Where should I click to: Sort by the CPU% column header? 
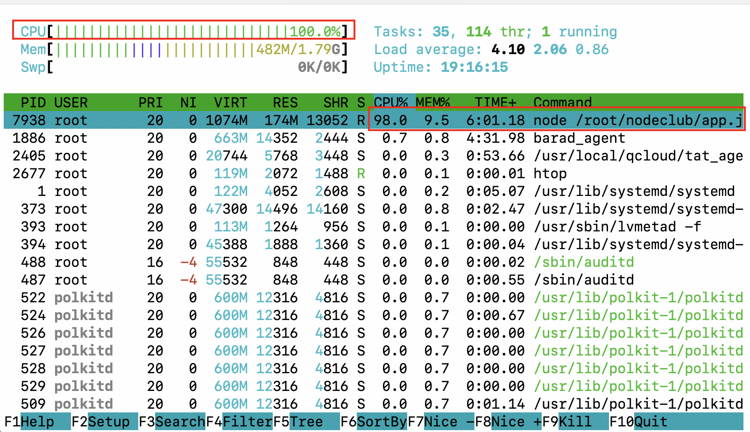point(391,102)
